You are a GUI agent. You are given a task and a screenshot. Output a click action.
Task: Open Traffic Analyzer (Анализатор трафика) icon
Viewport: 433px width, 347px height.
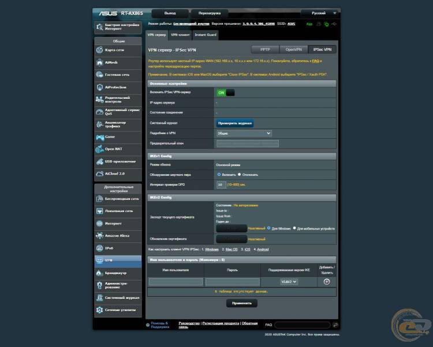coord(99,124)
